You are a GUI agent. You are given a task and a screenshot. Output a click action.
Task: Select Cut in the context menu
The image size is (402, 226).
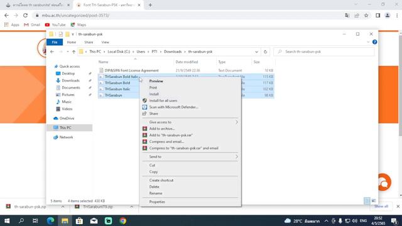tap(152, 165)
